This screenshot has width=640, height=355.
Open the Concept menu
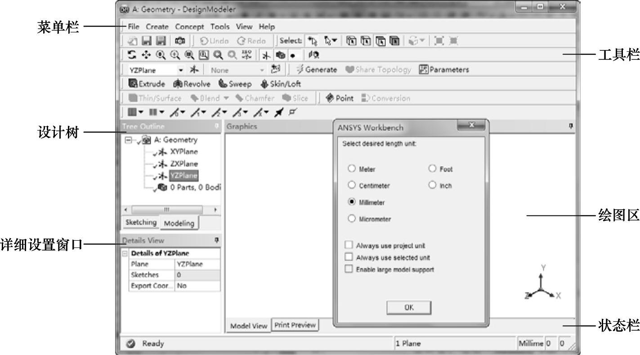[x=189, y=27]
